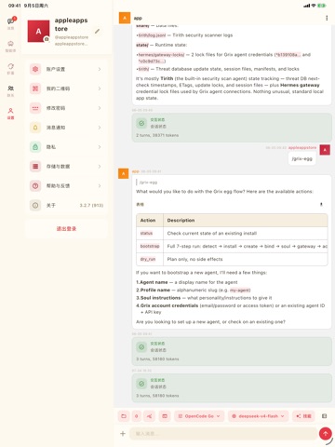Open 我的二维码 via its QR icon
This screenshot has height=447, width=335.
(35, 88)
